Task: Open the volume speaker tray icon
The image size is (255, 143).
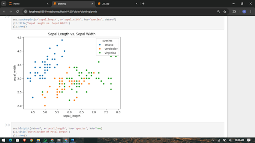Action: [x=230, y=140]
